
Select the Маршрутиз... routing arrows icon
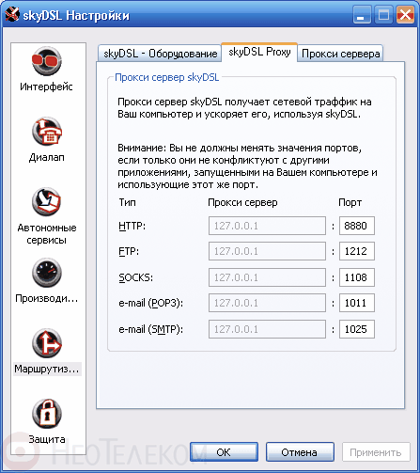tap(47, 343)
